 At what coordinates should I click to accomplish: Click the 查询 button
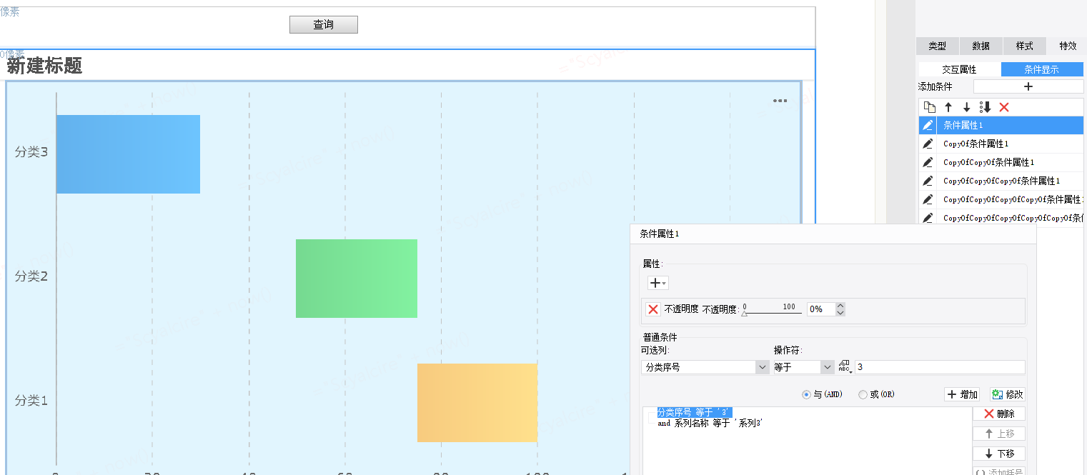pyautogui.click(x=323, y=25)
